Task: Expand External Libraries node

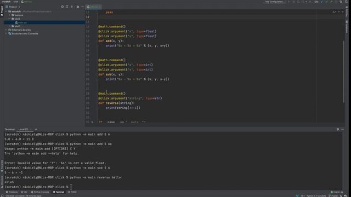Action: click(6, 30)
